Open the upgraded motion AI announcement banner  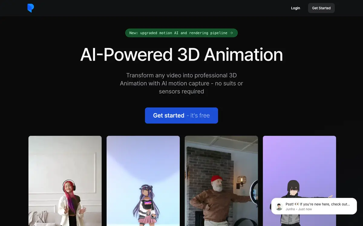(x=181, y=33)
